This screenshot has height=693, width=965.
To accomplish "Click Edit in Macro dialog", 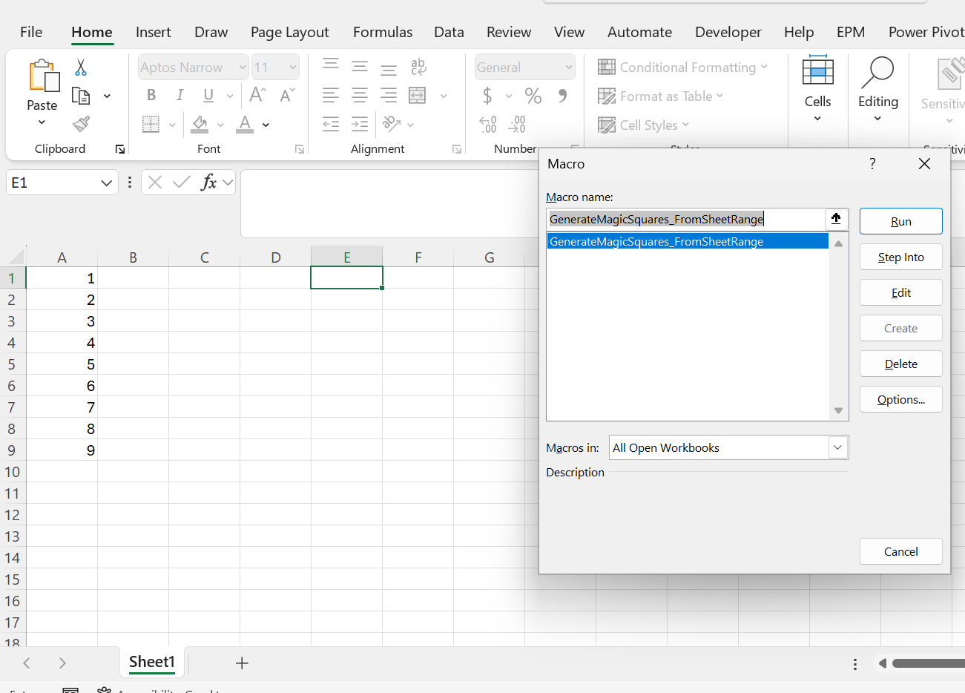I will pos(901,292).
